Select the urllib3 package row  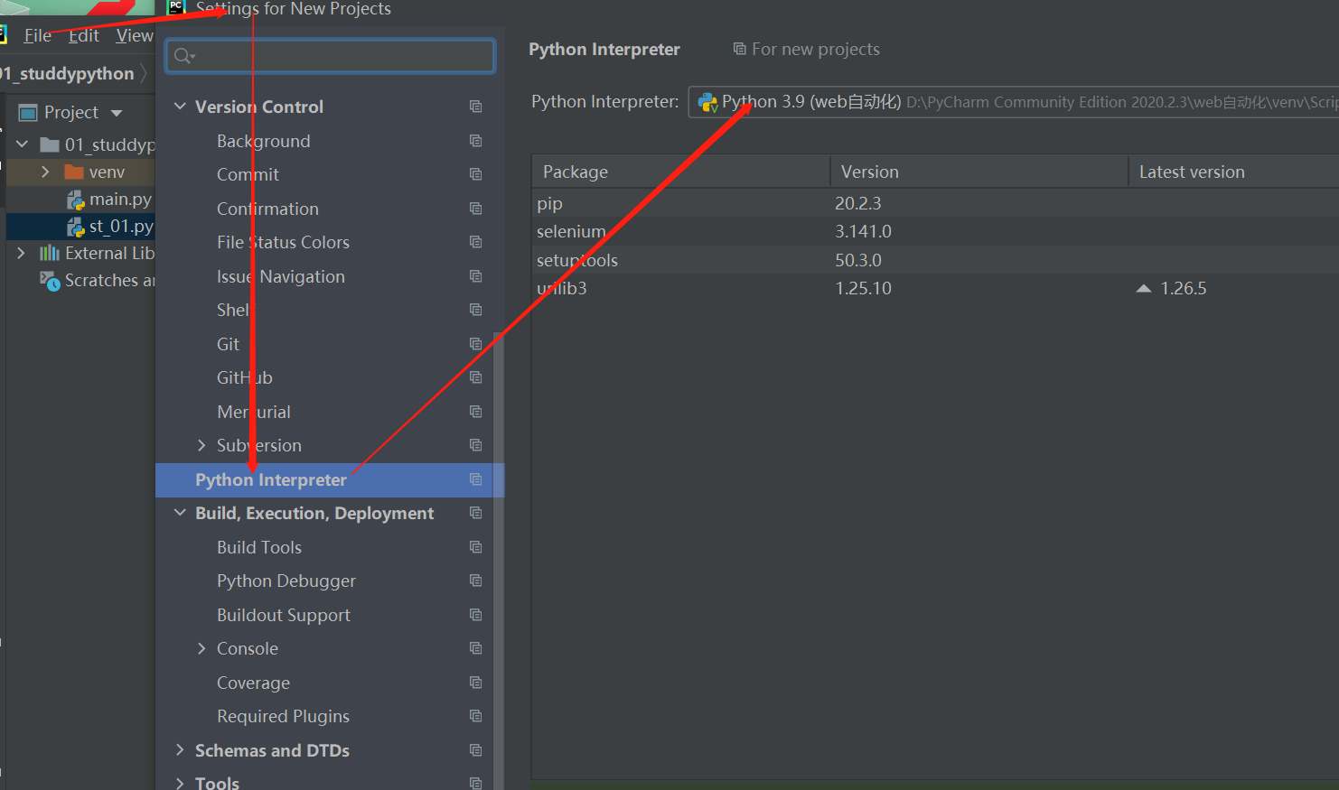click(x=935, y=288)
